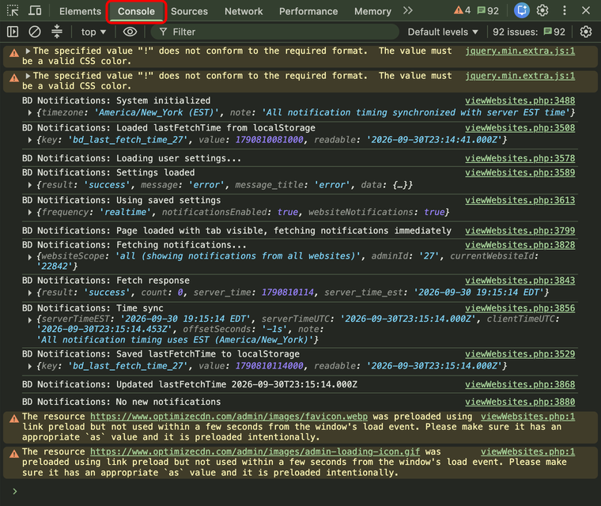This screenshot has height=506, width=601.
Task: Expand the Time sync serverTimeEST object
Action: [30, 319]
